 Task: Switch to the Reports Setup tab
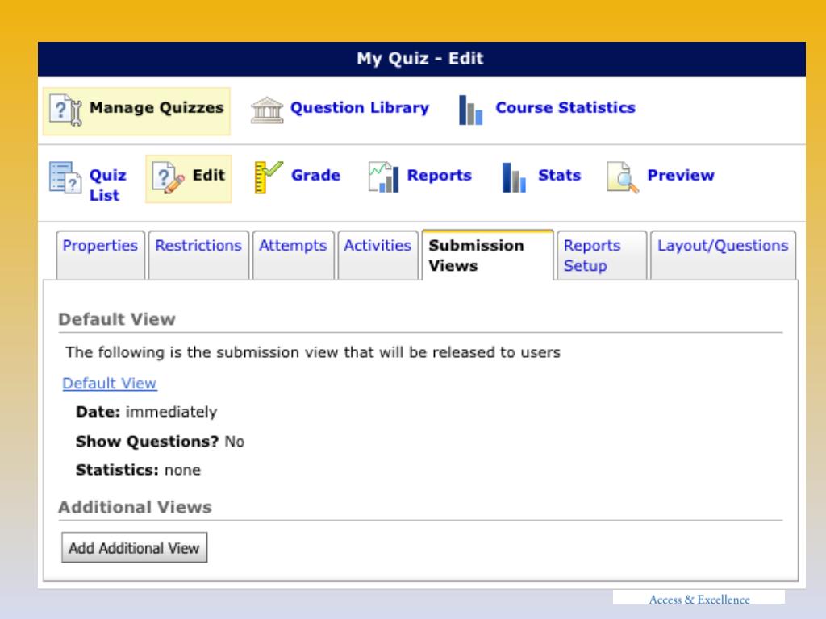pyautogui.click(x=602, y=255)
